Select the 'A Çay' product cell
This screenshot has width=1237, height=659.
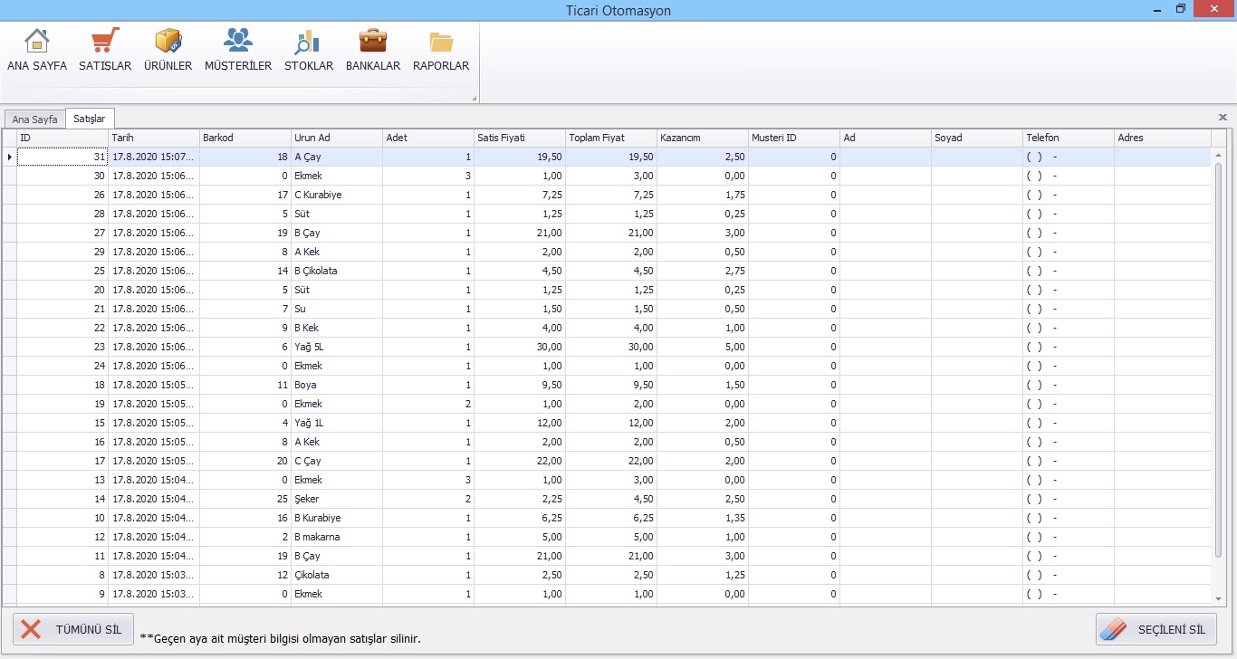pos(336,157)
